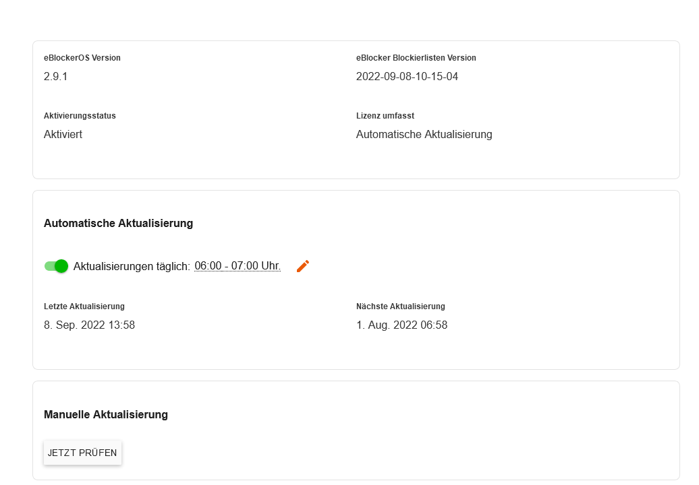Click the JETZT PRÜFEN button
Viewport: 699px width, 485px height.
coord(82,453)
